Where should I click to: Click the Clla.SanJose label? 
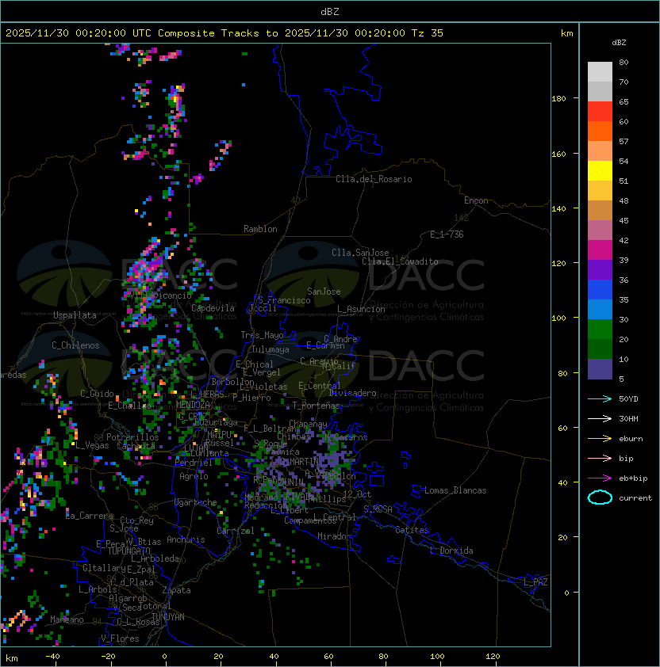[x=360, y=253]
